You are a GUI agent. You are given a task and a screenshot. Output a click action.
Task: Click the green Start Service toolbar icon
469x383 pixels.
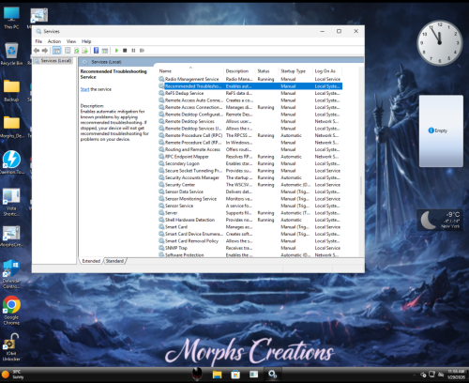[x=116, y=51]
